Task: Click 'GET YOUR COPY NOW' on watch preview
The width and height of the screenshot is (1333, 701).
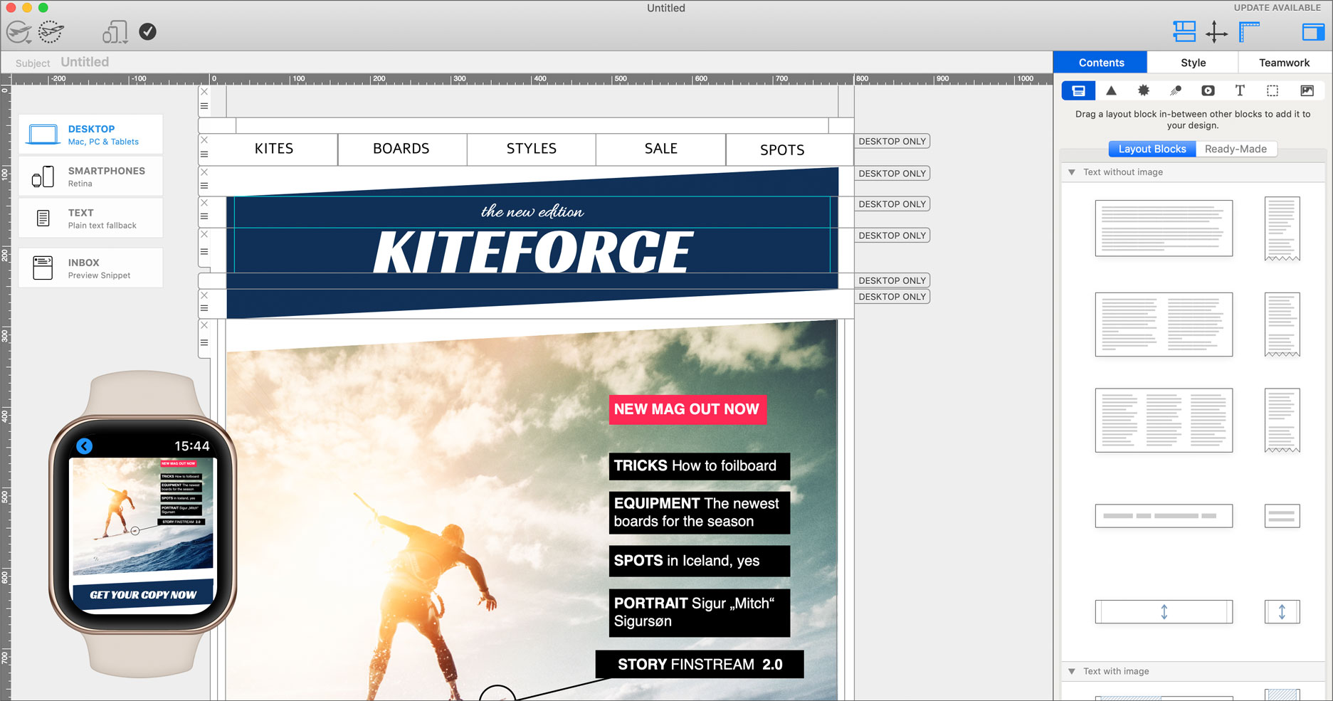Action: 143,595
